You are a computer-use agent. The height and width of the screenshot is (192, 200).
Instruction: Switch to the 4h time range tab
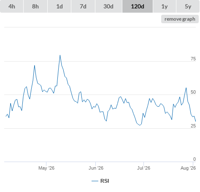tap(12, 6)
